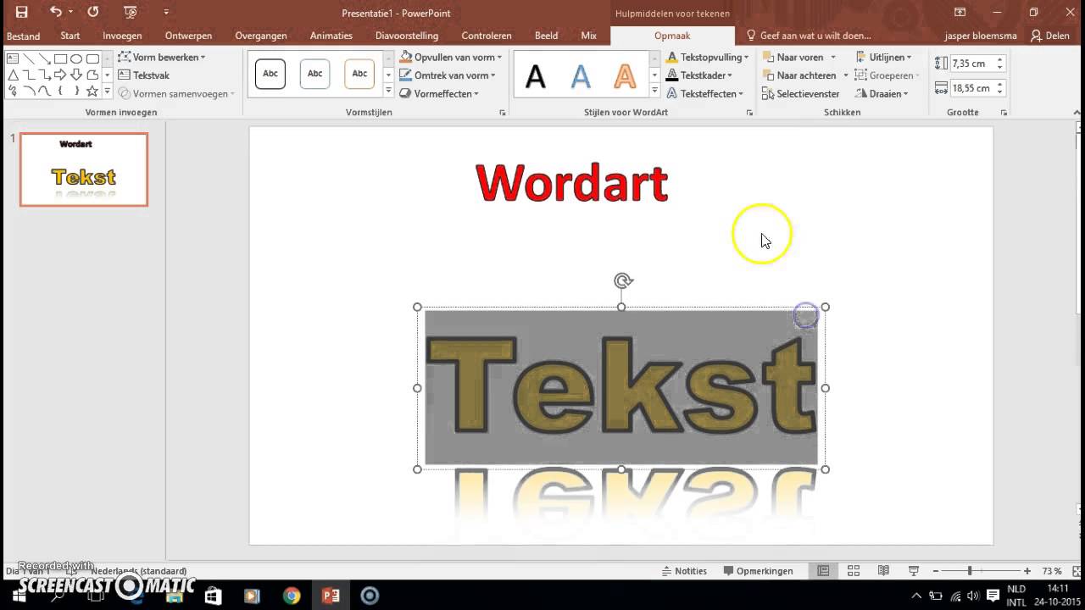Image resolution: width=1085 pixels, height=610 pixels.
Task: Pick the text box shape in shapes gallery
Action: [13, 58]
